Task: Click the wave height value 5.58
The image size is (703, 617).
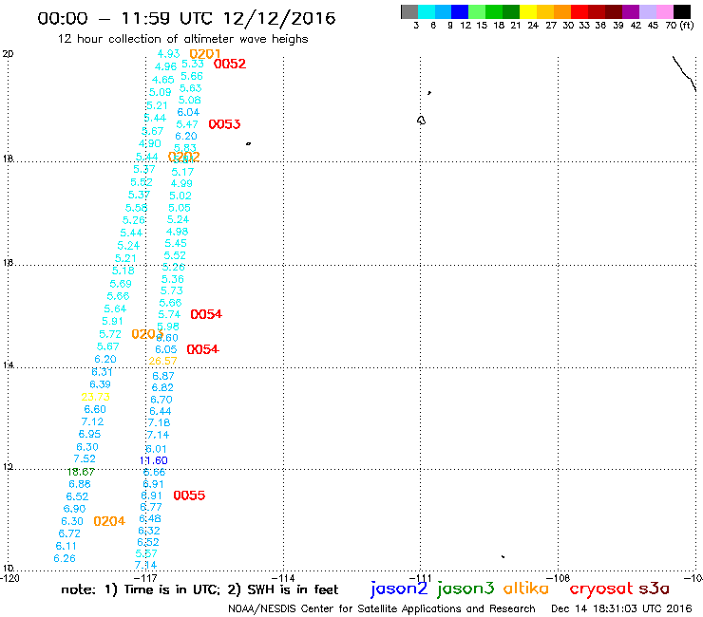Action: coord(136,208)
